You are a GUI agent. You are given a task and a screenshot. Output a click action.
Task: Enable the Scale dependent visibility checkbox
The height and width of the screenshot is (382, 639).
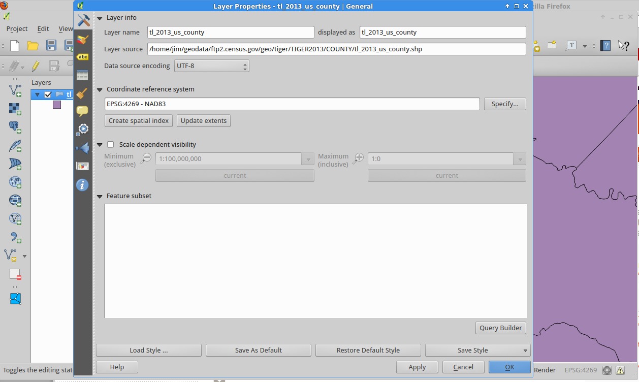coord(111,145)
